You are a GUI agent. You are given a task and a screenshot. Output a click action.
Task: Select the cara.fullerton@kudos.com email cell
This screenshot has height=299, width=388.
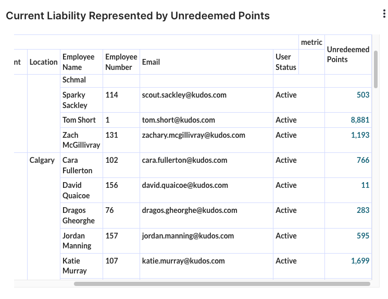[206, 165]
